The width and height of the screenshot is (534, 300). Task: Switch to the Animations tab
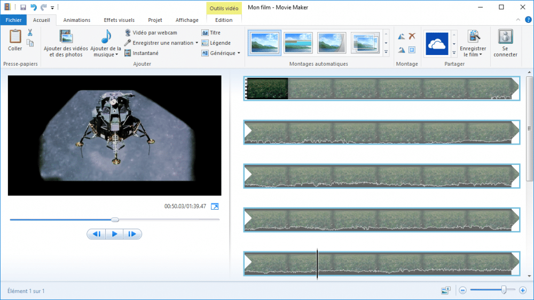click(x=76, y=20)
